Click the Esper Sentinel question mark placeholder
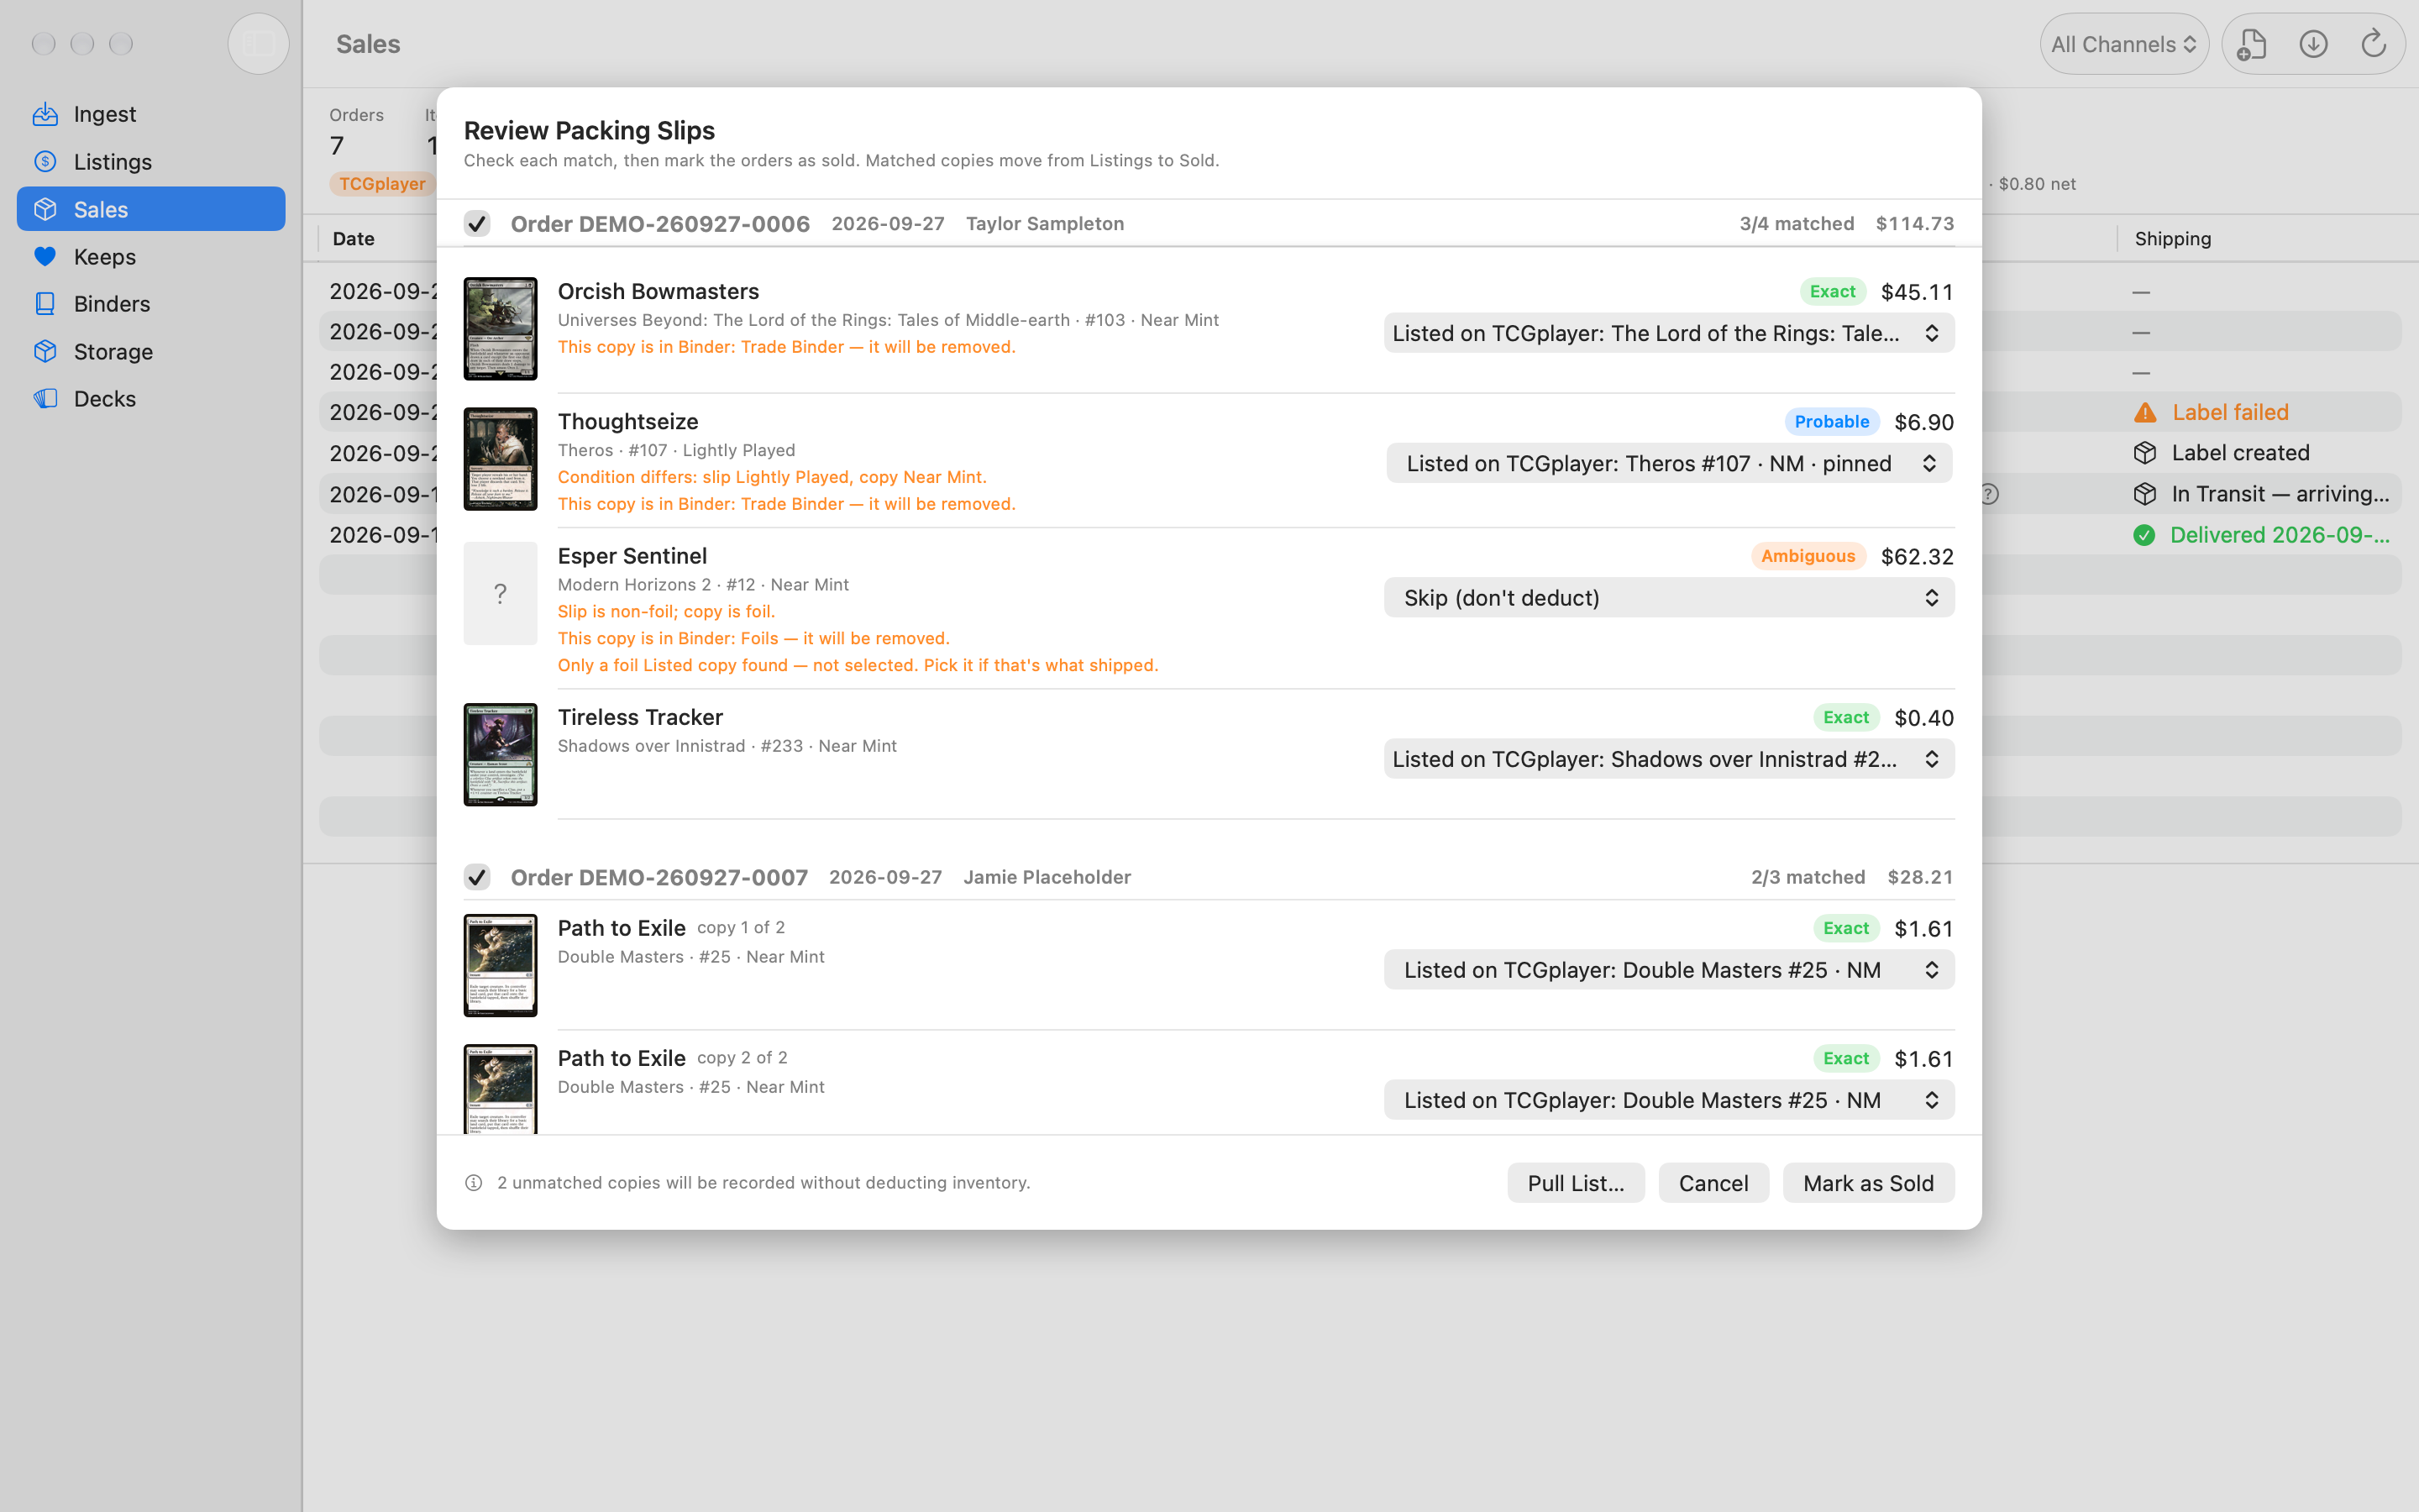Viewport: 2419px width, 1512px height. point(501,594)
